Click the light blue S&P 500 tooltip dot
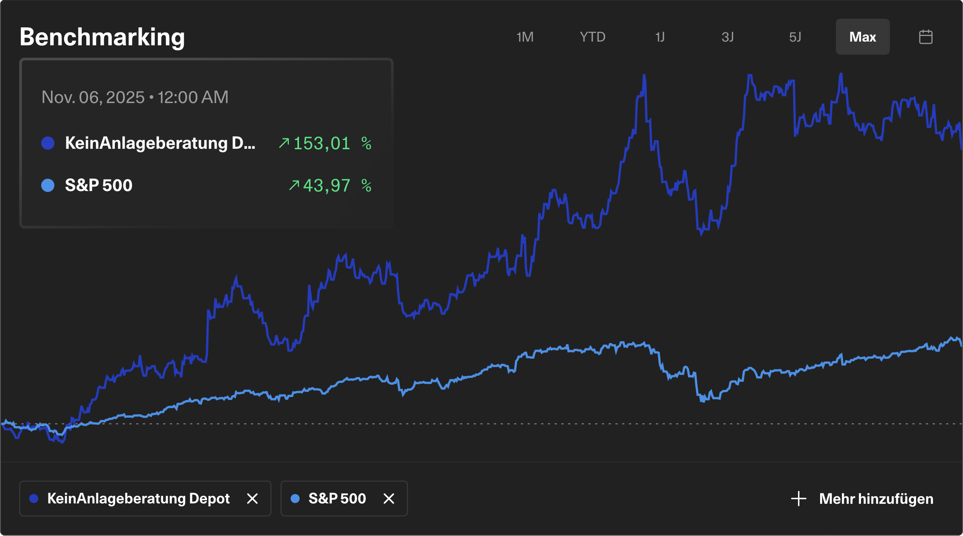 point(48,185)
